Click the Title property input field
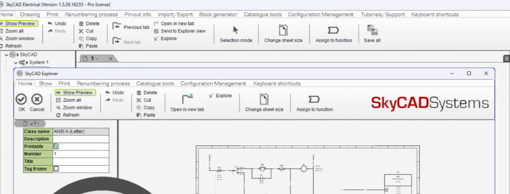 point(81,161)
